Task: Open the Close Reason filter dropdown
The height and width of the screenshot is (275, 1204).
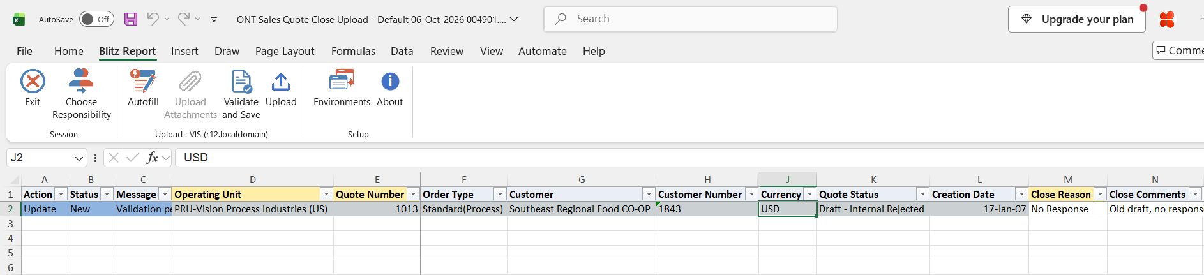Action: coord(1101,194)
